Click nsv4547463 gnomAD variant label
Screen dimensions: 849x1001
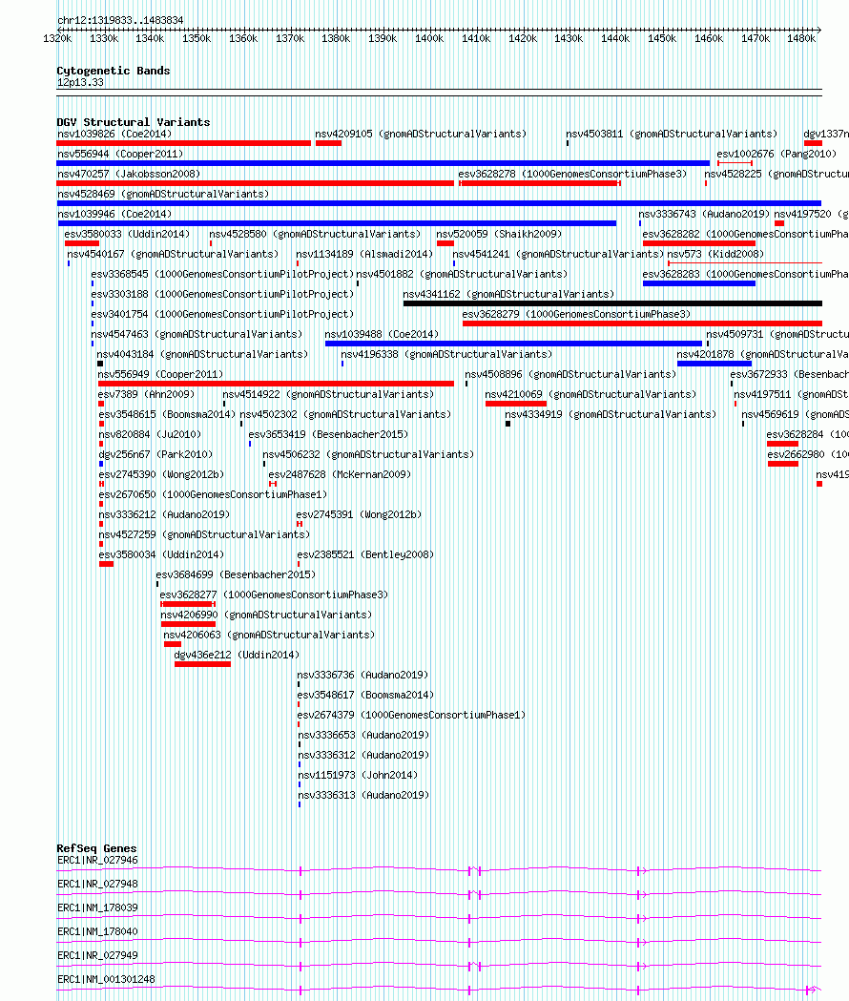(197, 335)
